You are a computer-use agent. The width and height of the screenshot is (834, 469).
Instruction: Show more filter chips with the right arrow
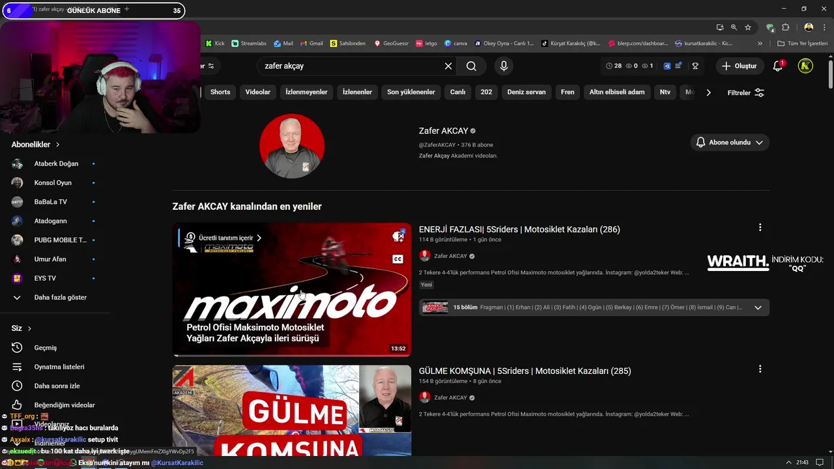708,92
